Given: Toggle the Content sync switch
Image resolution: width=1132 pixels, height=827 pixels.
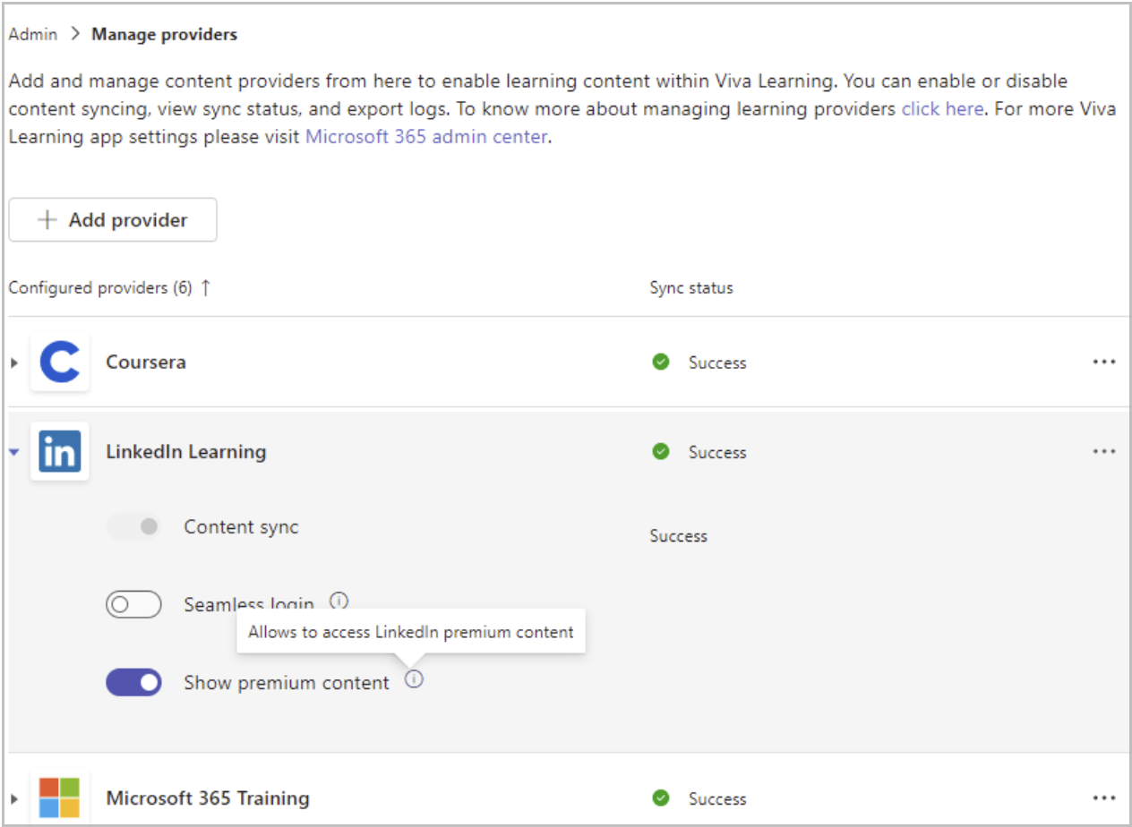Looking at the screenshot, I should point(133,527).
